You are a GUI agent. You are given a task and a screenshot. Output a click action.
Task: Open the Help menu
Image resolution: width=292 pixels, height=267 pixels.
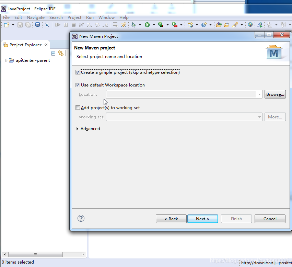pyautogui.click(x=124, y=17)
